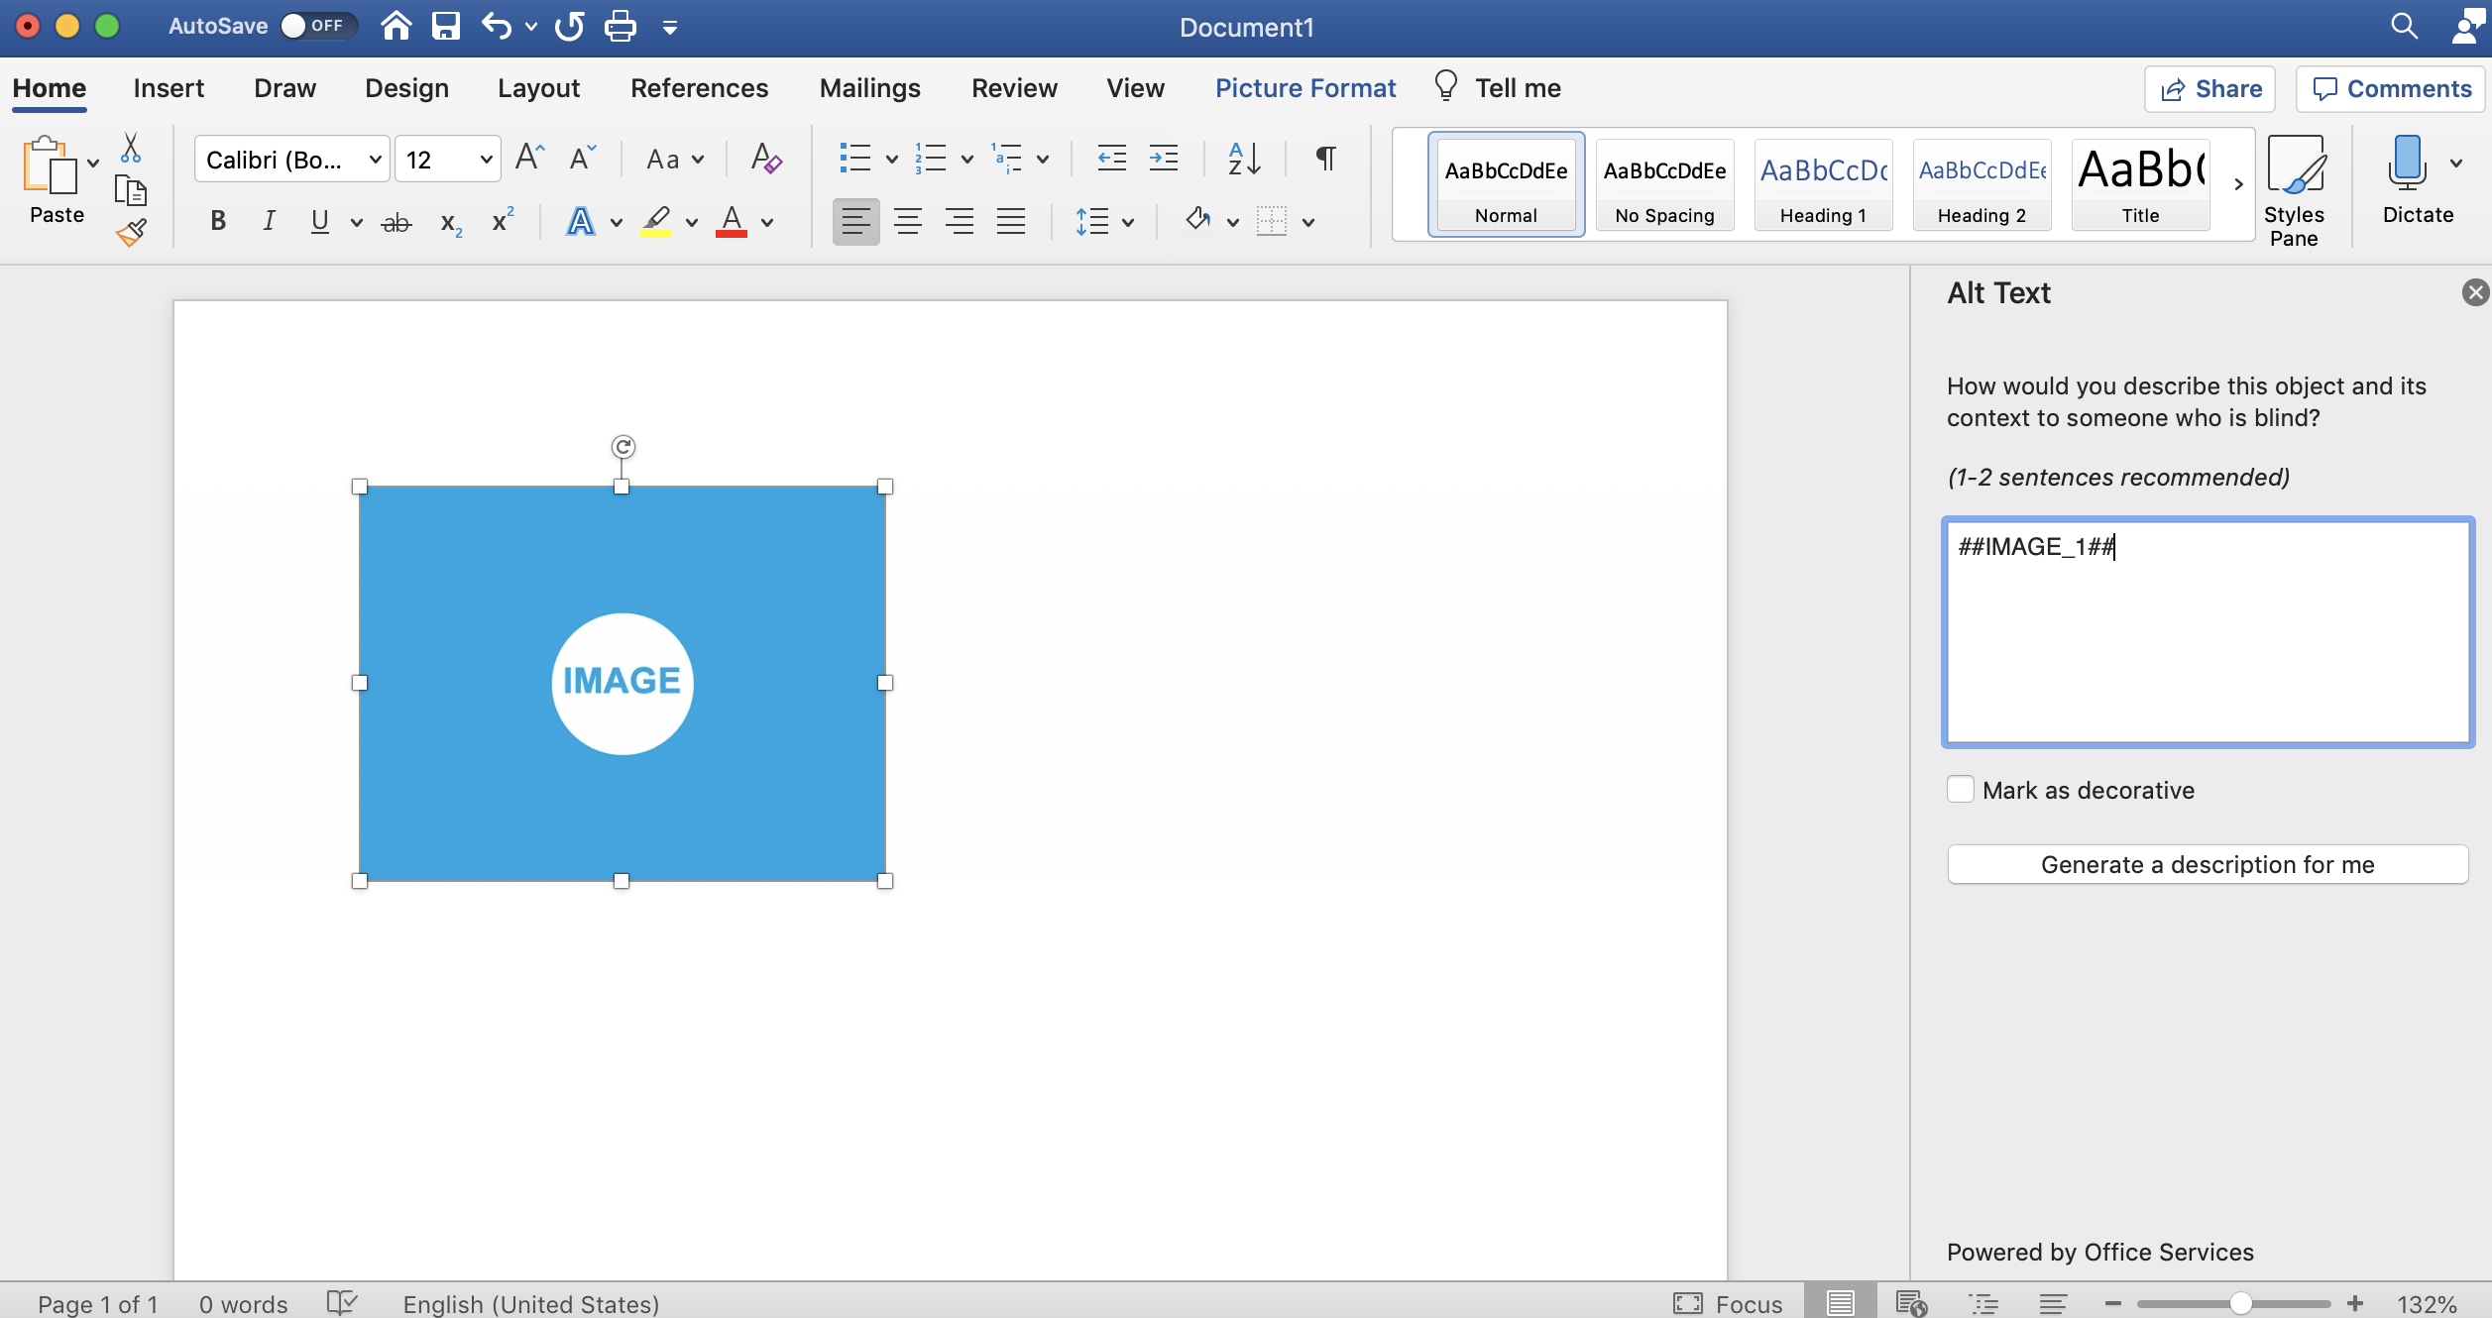Justify paragraph alignment
Screen dimensions: 2492x1318
1011,221
